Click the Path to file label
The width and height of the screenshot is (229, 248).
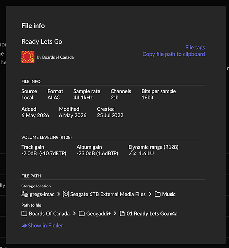(x=31, y=205)
